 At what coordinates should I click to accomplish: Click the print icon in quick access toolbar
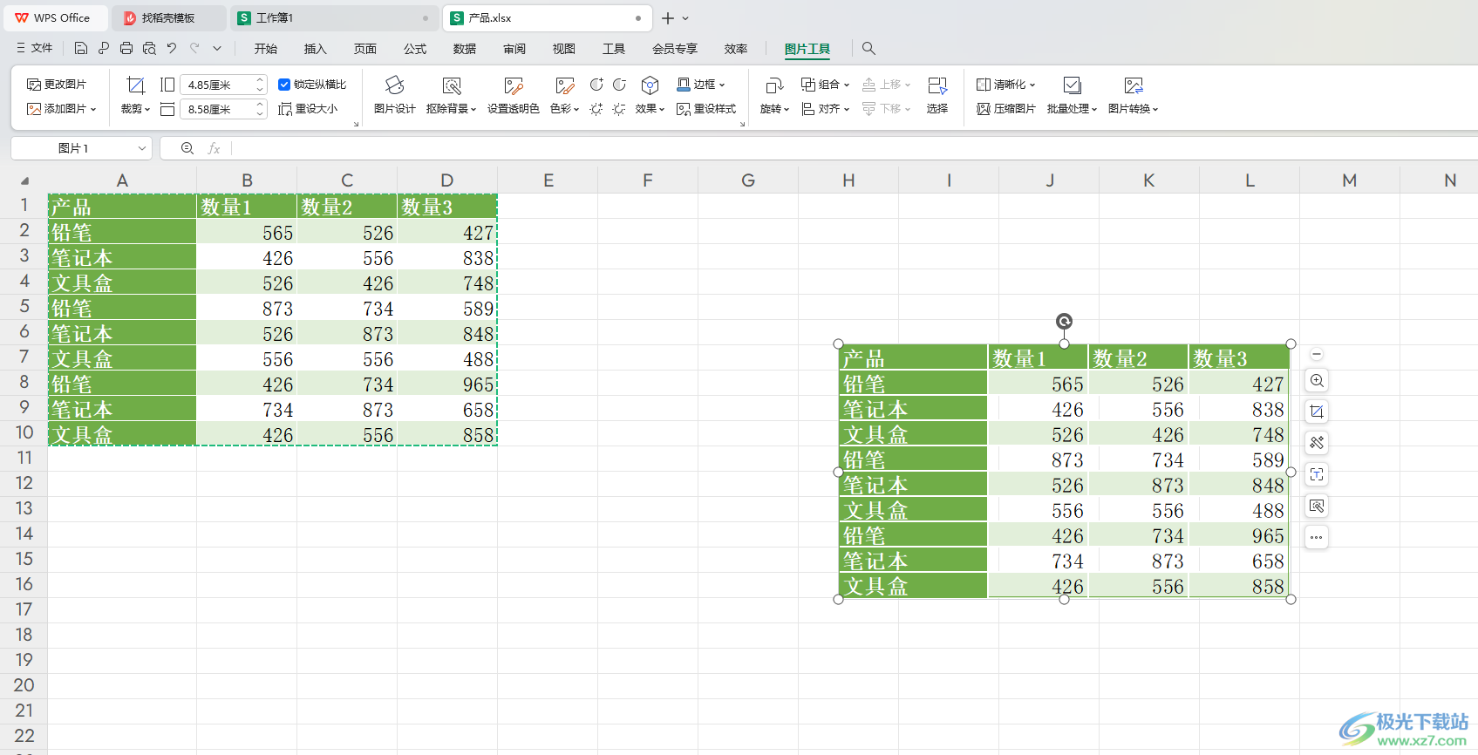[x=126, y=49]
